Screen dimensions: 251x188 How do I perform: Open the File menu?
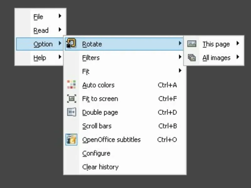click(x=38, y=17)
